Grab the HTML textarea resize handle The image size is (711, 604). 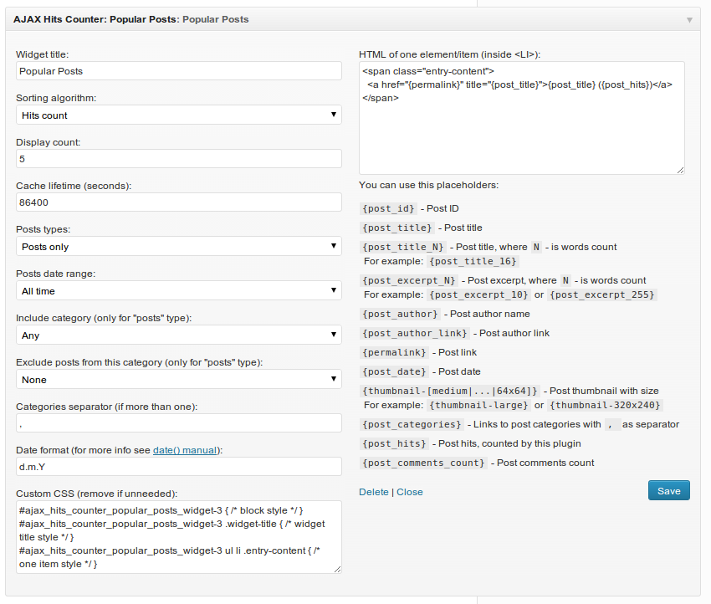coord(681,170)
